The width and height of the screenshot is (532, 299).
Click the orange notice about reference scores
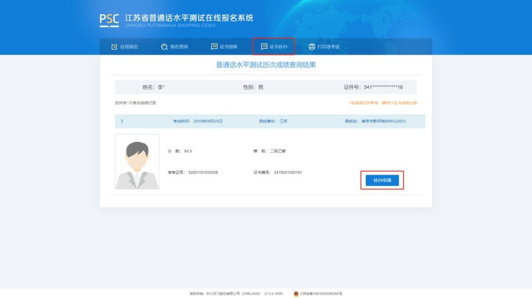point(383,103)
